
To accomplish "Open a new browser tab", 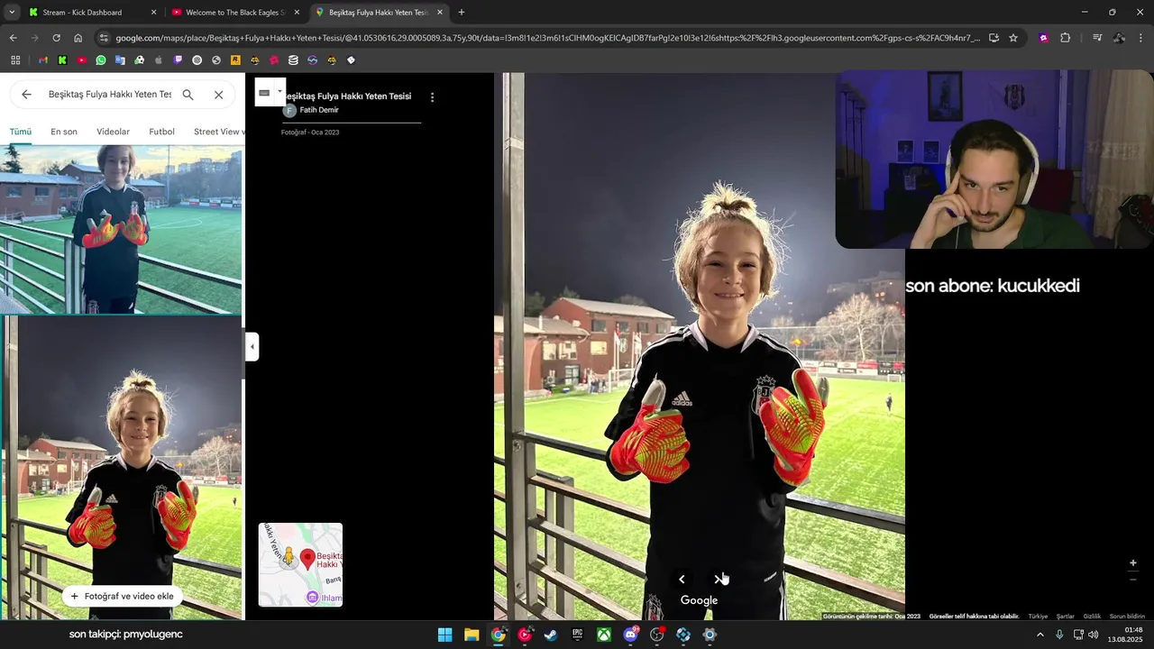I will point(462,13).
